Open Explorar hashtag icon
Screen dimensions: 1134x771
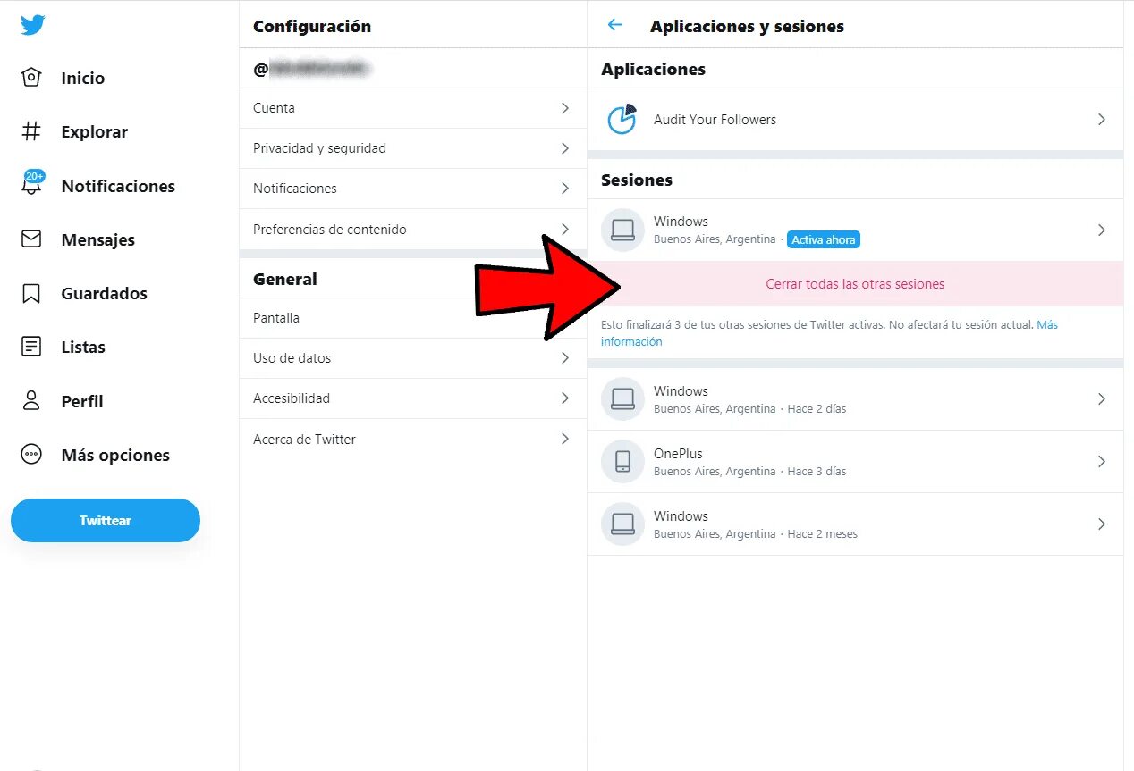tap(31, 131)
